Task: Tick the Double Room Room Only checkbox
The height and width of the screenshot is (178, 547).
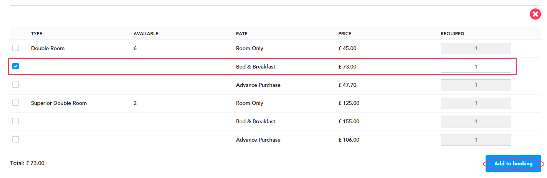Action: point(15,48)
